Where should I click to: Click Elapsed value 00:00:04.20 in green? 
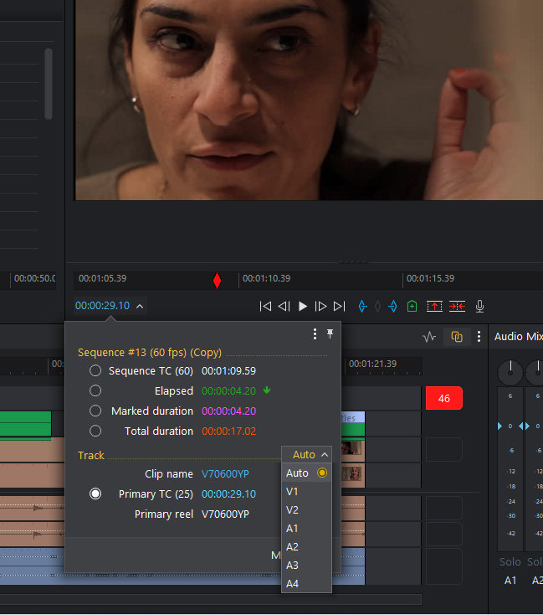tap(228, 390)
